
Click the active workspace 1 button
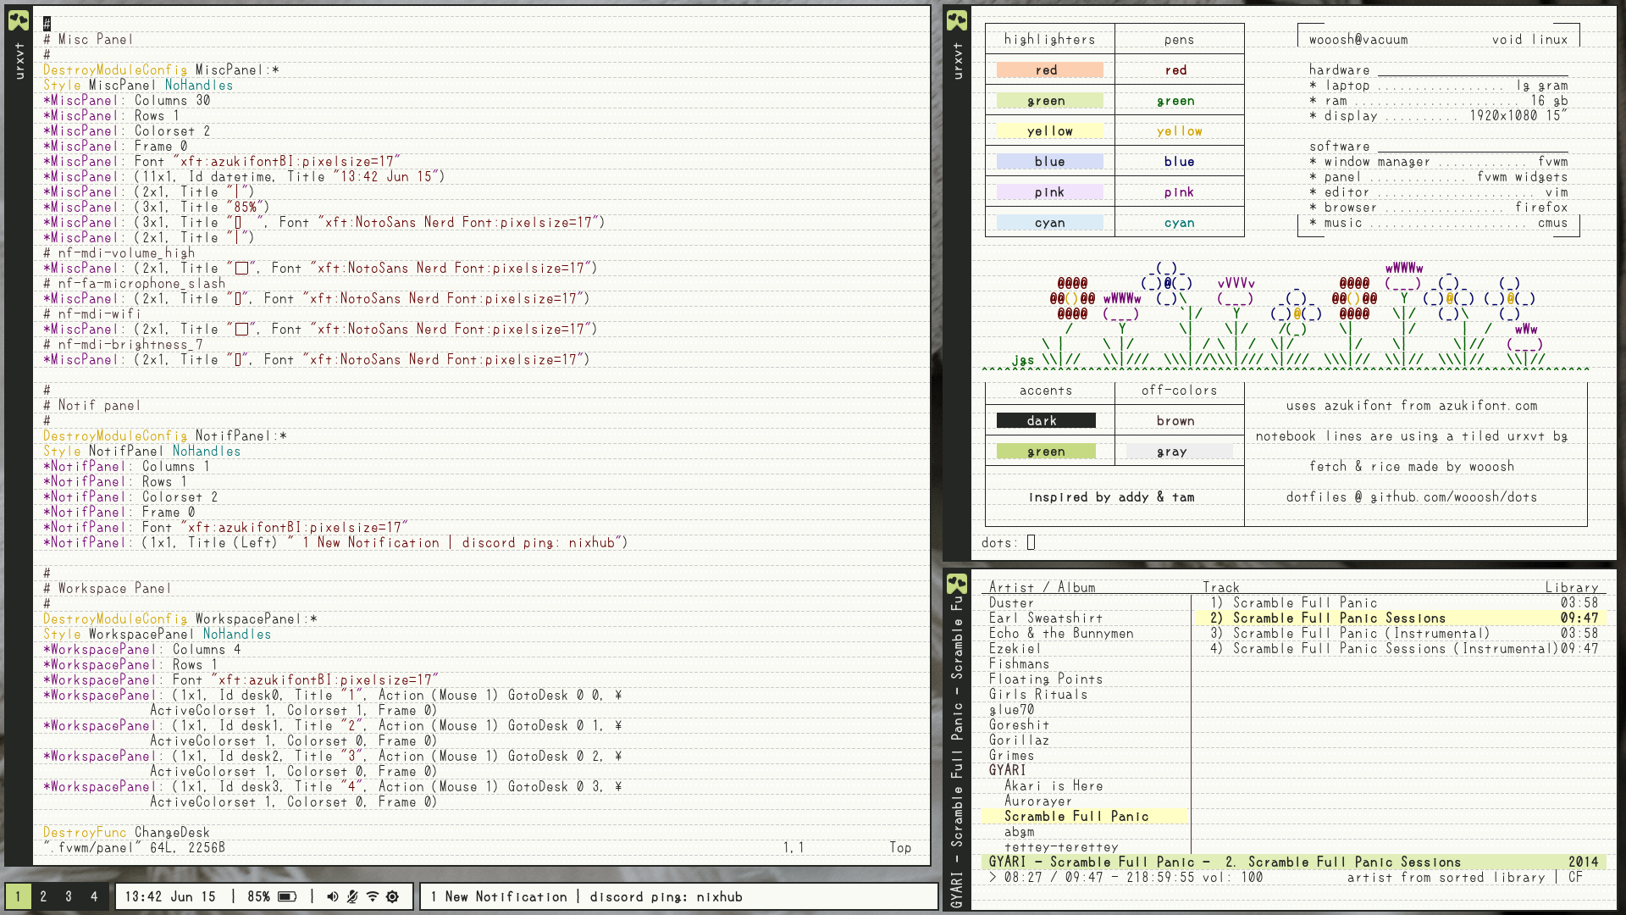18,896
